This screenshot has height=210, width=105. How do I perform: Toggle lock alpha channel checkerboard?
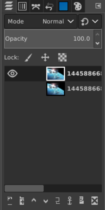(x=62, y=58)
